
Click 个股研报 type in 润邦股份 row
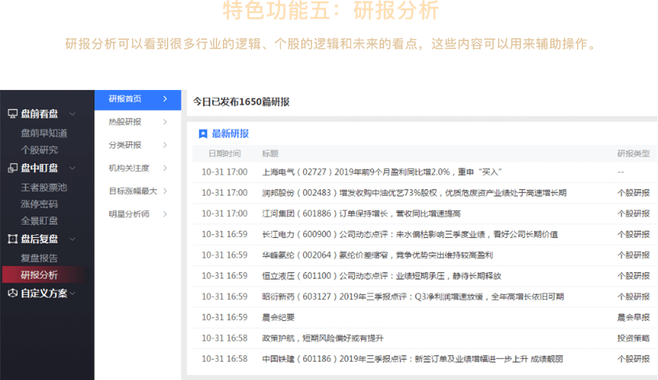[x=634, y=192]
